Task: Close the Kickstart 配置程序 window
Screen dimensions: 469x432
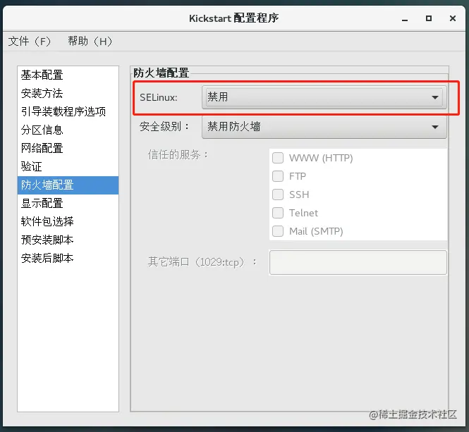Action: [x=453, y=18]
